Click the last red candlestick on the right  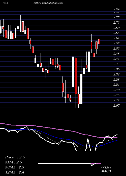point(99,42)
